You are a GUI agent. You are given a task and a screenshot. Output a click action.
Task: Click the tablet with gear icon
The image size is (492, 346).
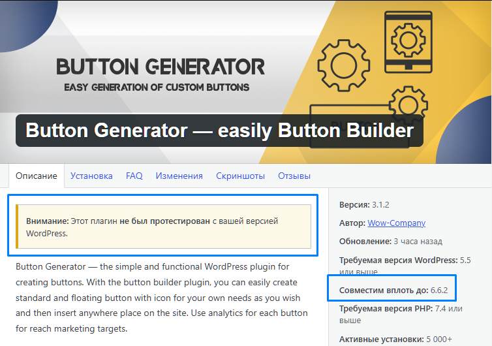pyautogui.click(x=408, y=42)
